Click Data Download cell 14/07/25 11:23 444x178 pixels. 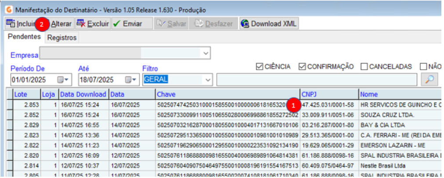click(84, 145)
